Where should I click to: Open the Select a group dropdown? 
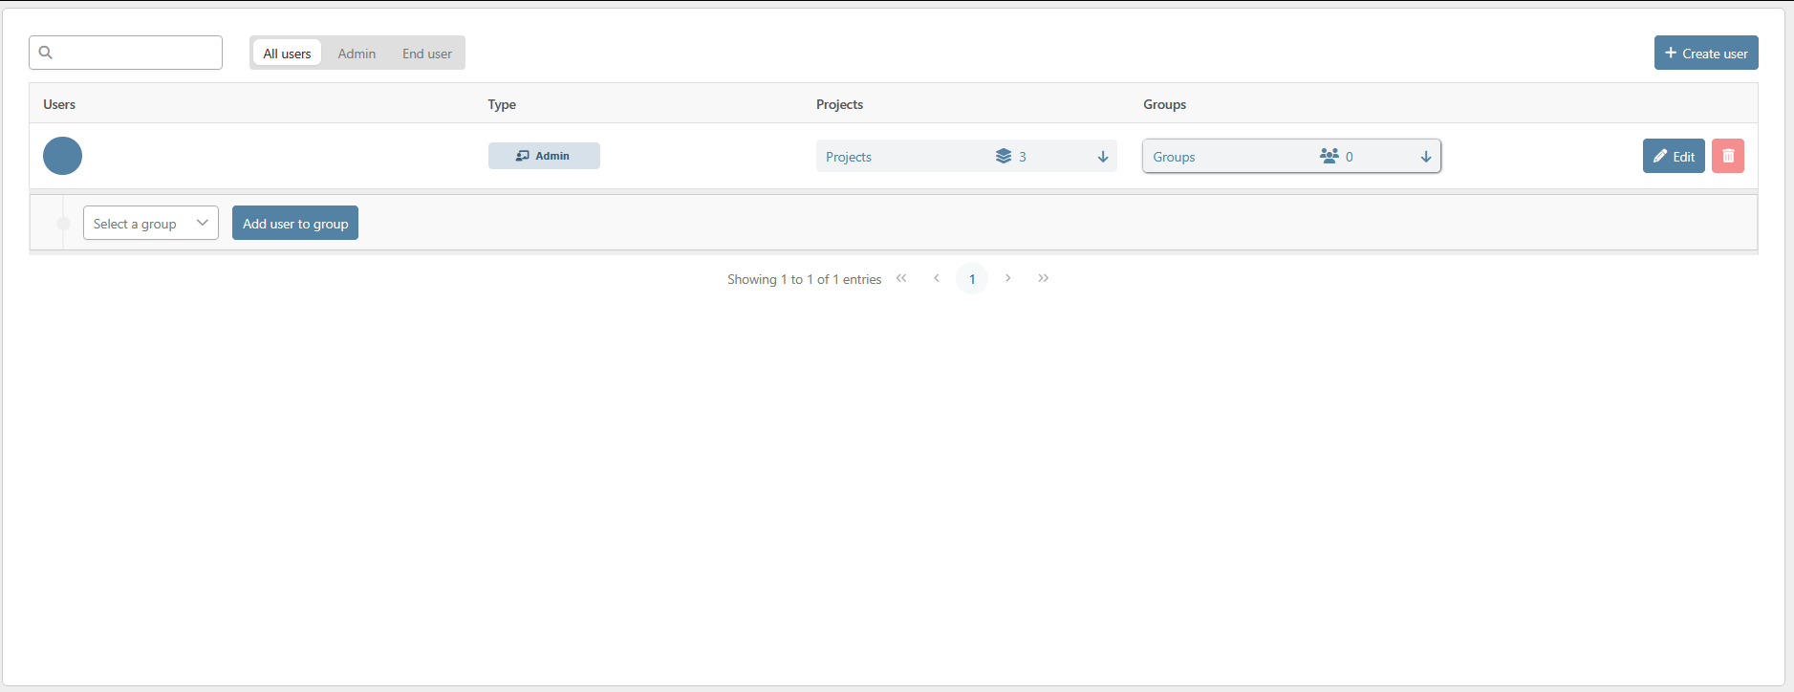150,223
